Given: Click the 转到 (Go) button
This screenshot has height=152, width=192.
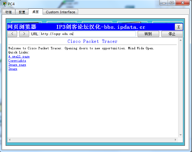Looking at the screenshot, I should pos(148,34).
